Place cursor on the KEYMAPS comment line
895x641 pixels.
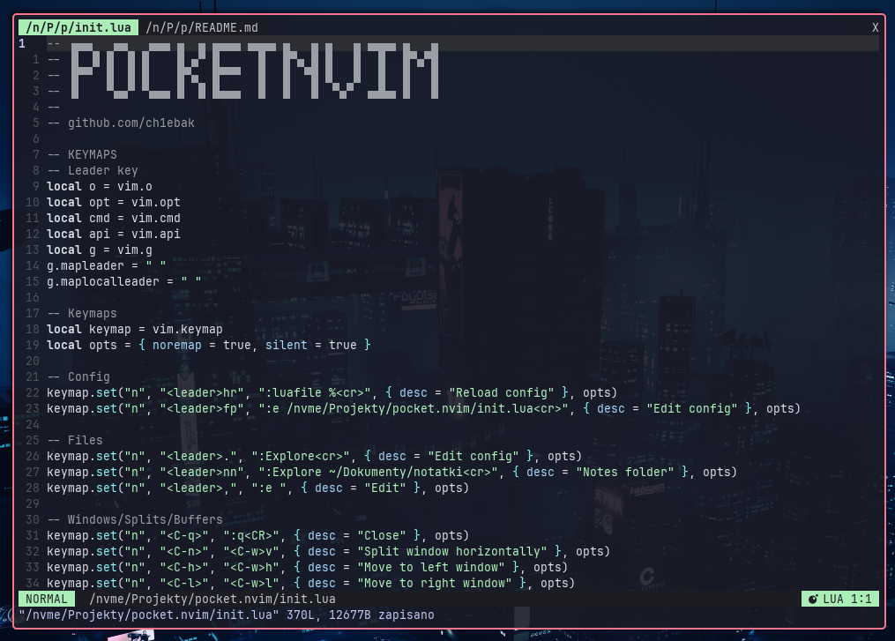[82, 154]
